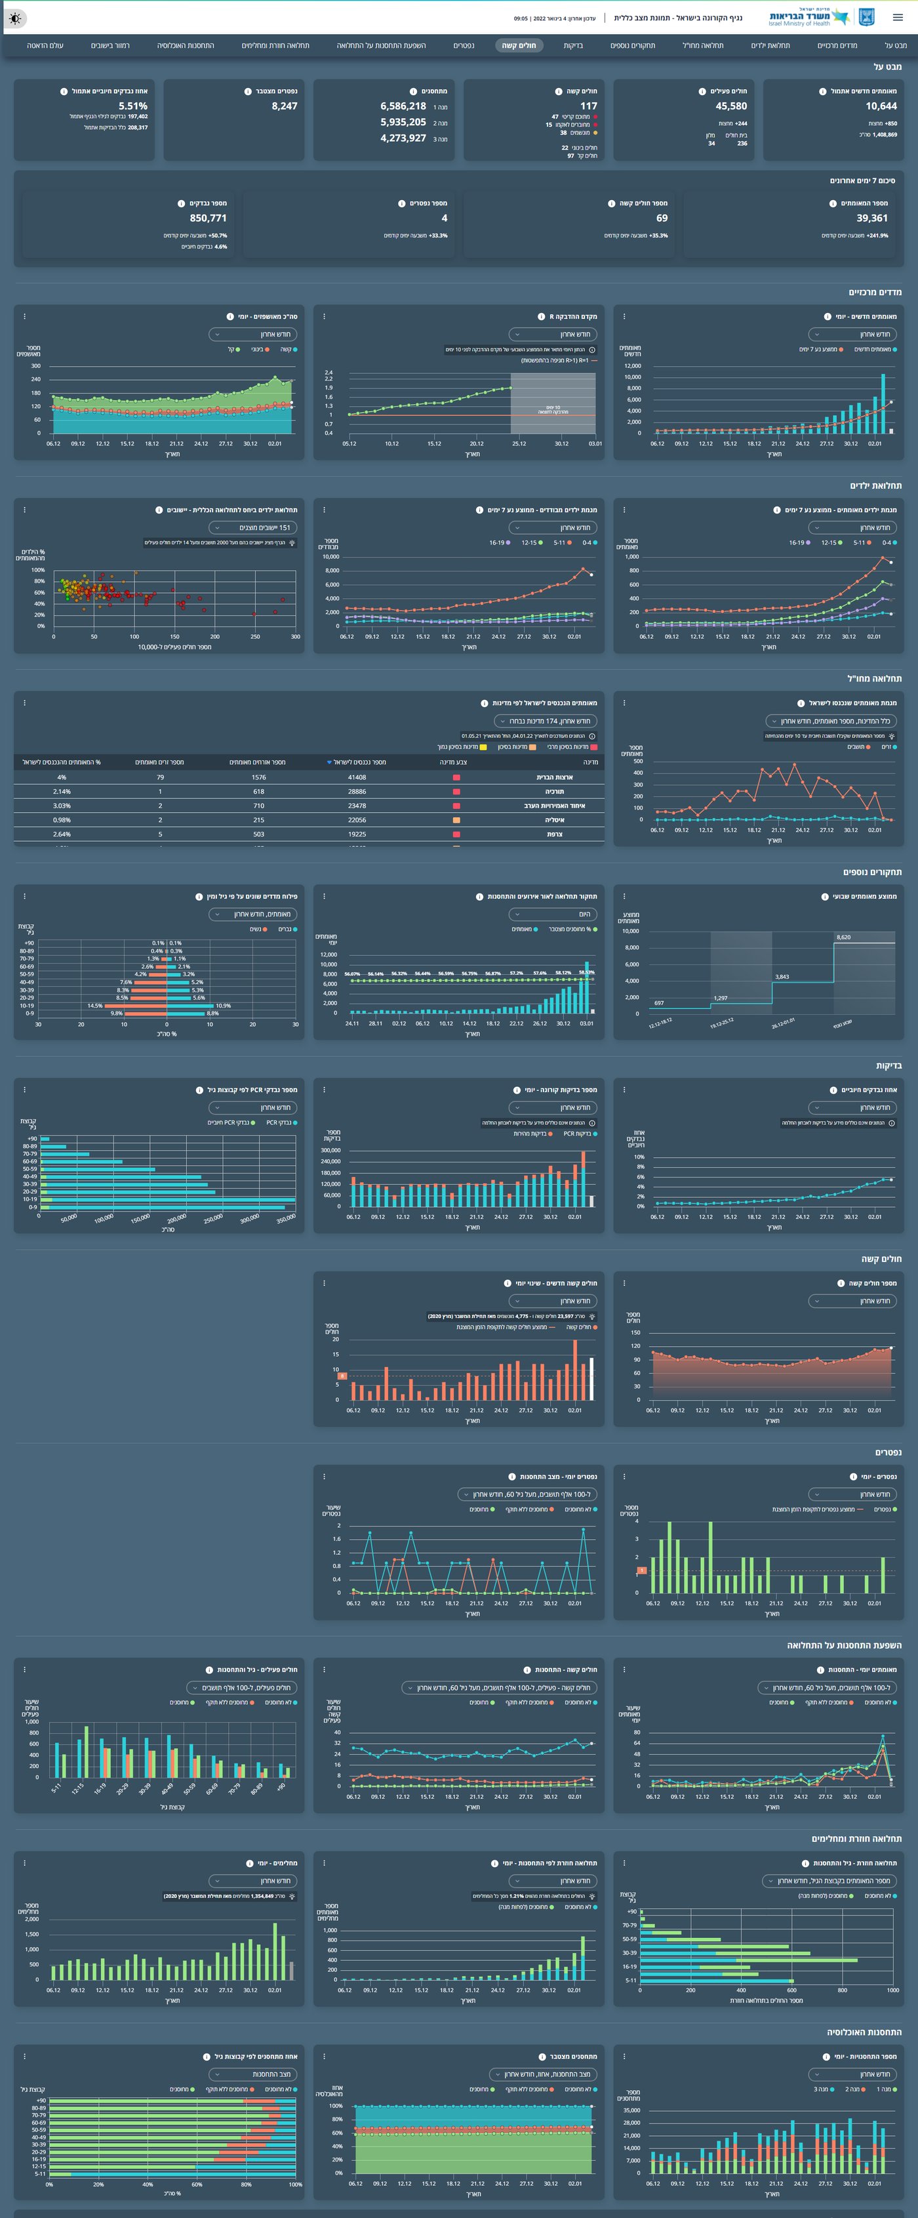This screenshot has height=2218, width=918.
Task: Go to 'התחסנות האוכלוסיה' navigation tab
Action: coord(186,46)
